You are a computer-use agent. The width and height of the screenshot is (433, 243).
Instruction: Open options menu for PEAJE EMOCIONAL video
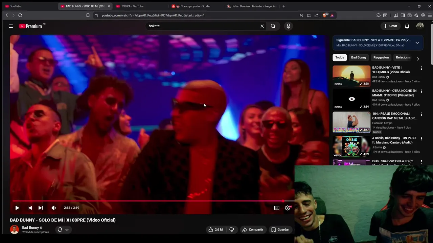click(x=421, y=114)
